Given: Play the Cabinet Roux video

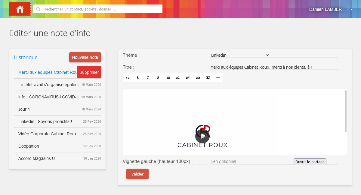Looking at the screenshot, I should pyautogui.click(x=202, y=136).
